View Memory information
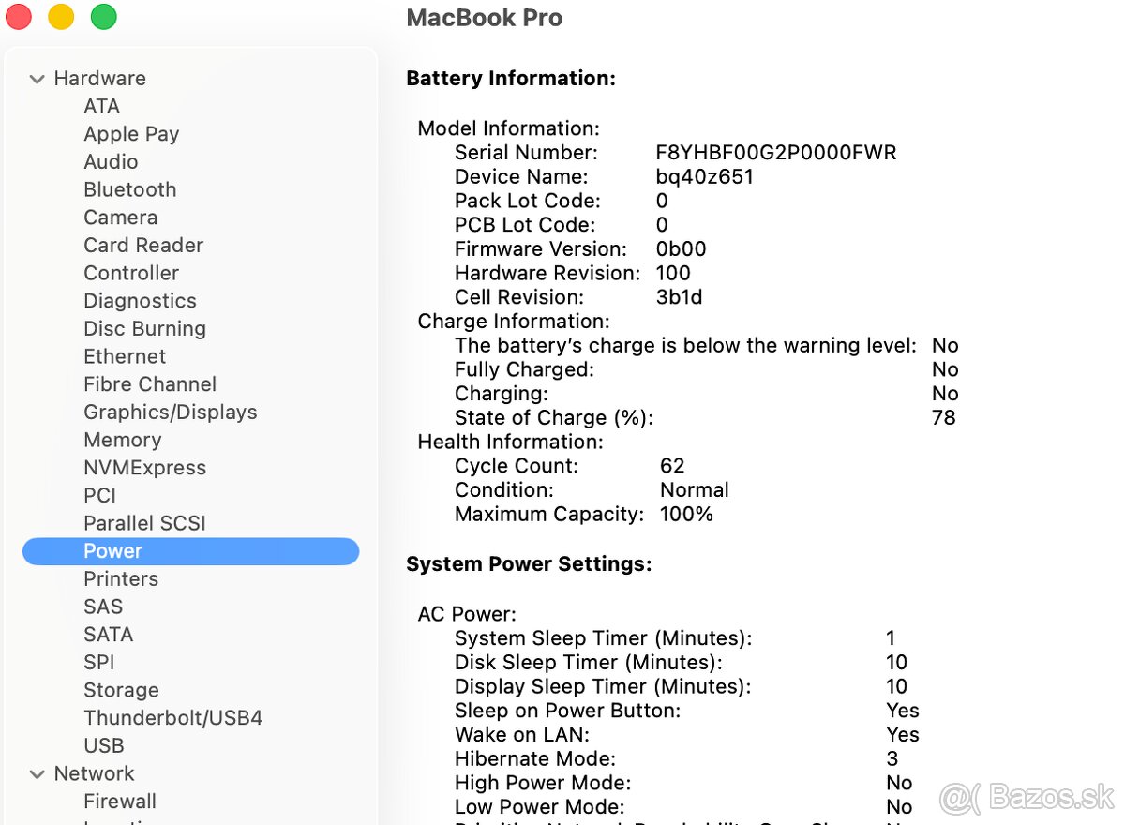1125x825 pixels. click(x=123, y=440)
